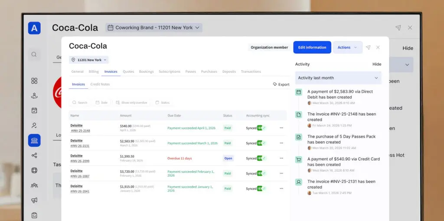Select the highlighted bank building sidebar icon
This screenshot has width=444, height=221.
point(34,140)
